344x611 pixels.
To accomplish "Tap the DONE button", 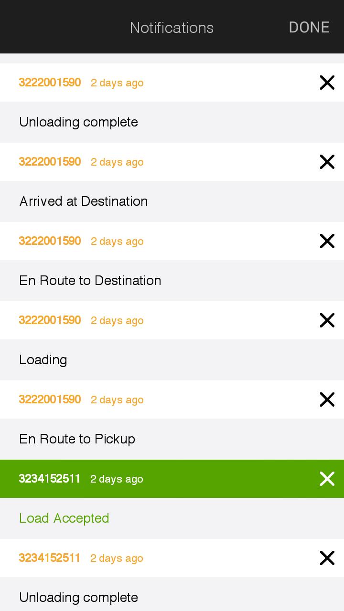I will [309, 27].
